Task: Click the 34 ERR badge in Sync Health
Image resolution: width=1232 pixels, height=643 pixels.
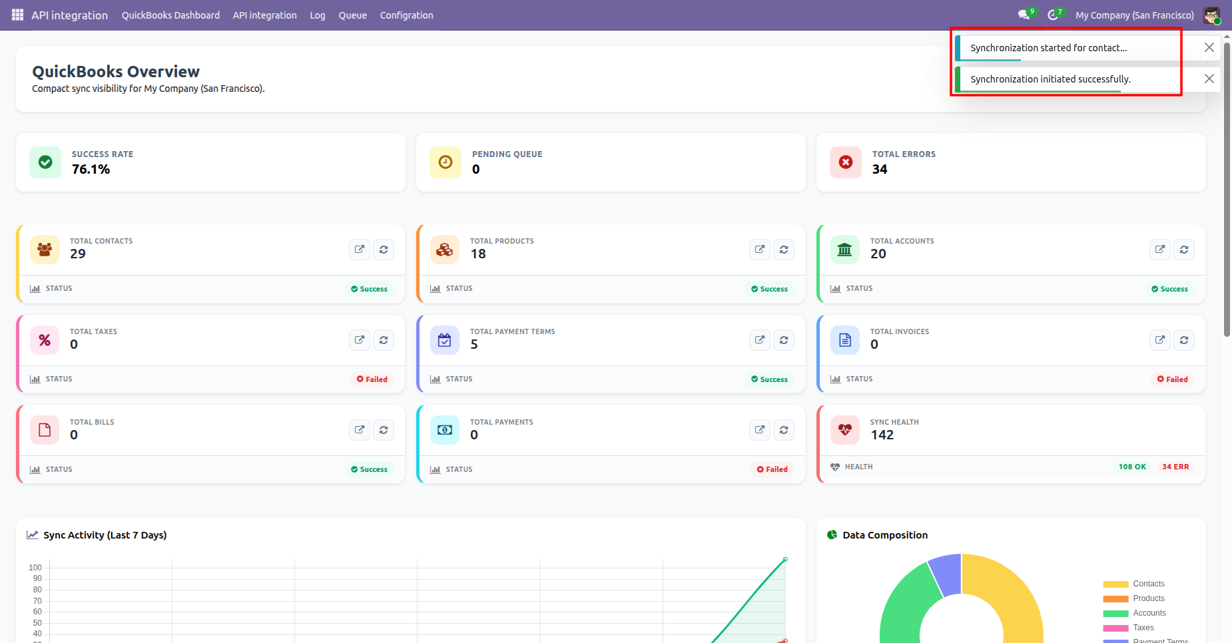Action: 1175,467
